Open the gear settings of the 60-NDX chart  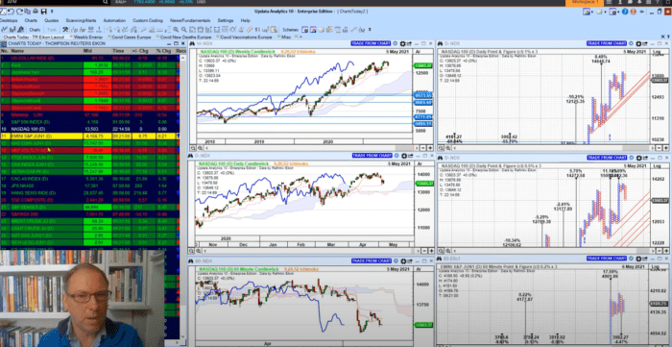coord(403,260)
